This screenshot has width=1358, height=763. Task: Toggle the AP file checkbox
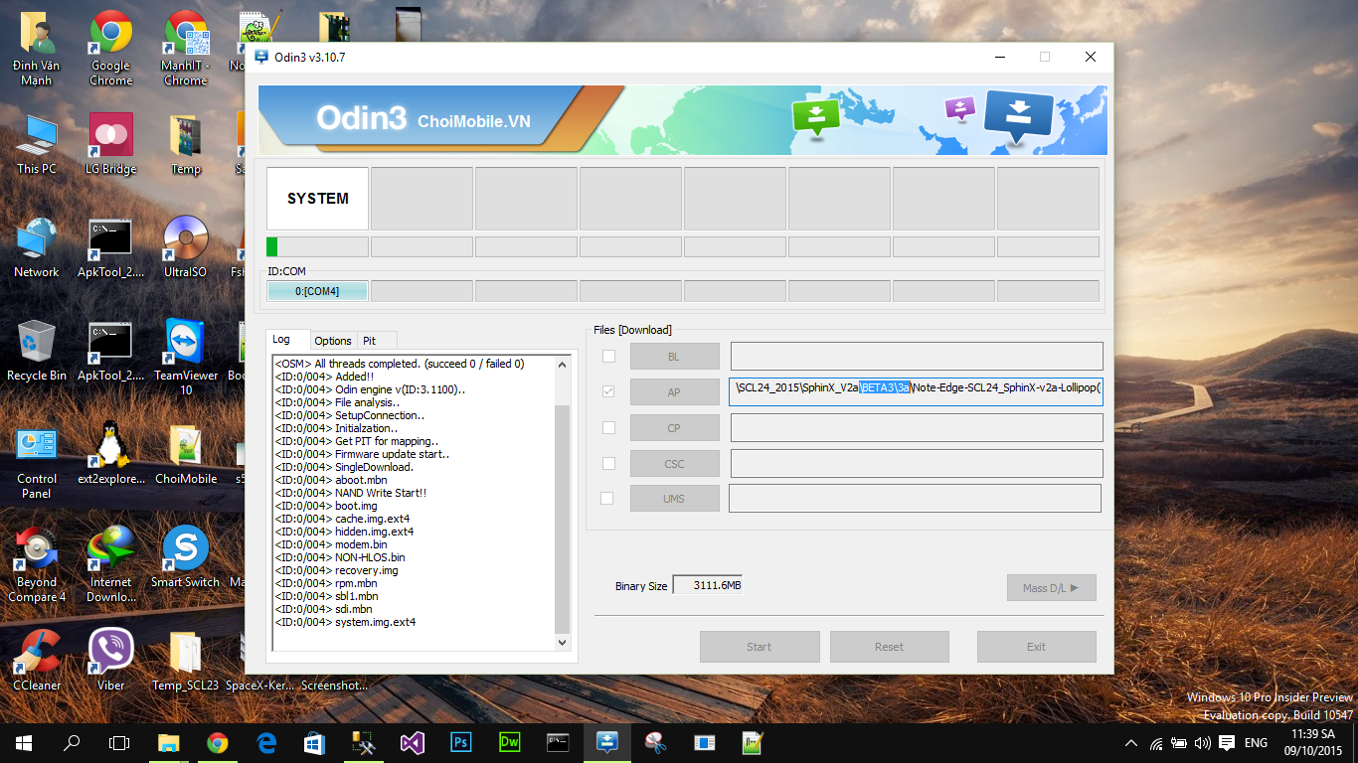608,391
